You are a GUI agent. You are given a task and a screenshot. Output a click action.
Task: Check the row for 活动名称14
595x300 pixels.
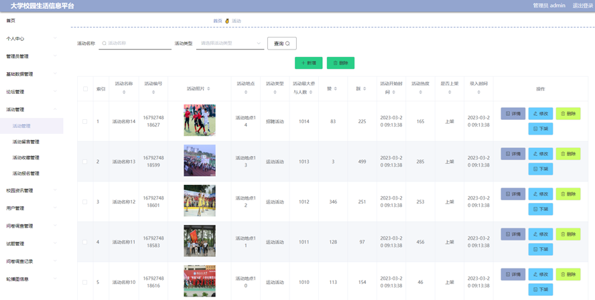click(85, 121)
